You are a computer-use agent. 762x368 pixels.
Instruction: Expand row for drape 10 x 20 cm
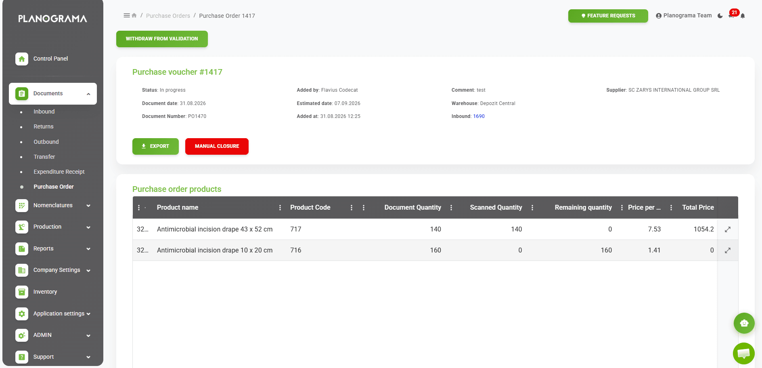pyautogui.click(x=728, y=250)
